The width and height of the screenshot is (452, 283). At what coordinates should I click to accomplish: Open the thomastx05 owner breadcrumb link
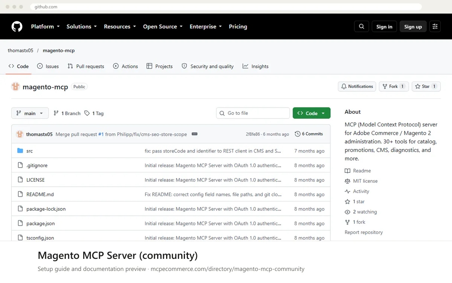tap(20, 51)
